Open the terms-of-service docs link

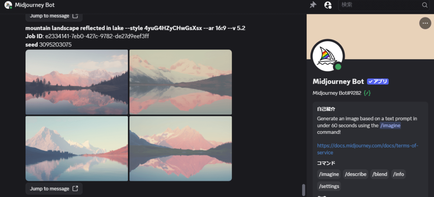(x=367, y=149)
